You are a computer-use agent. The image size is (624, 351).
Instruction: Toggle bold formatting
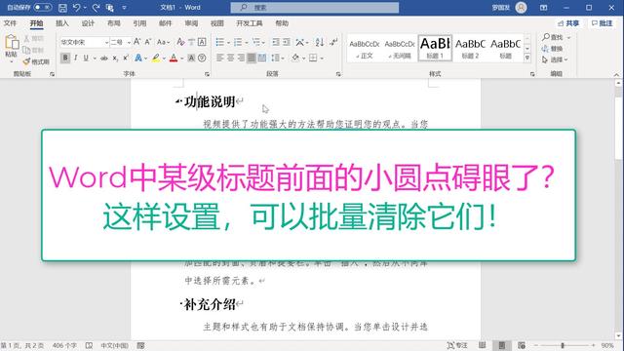[65, 58]
